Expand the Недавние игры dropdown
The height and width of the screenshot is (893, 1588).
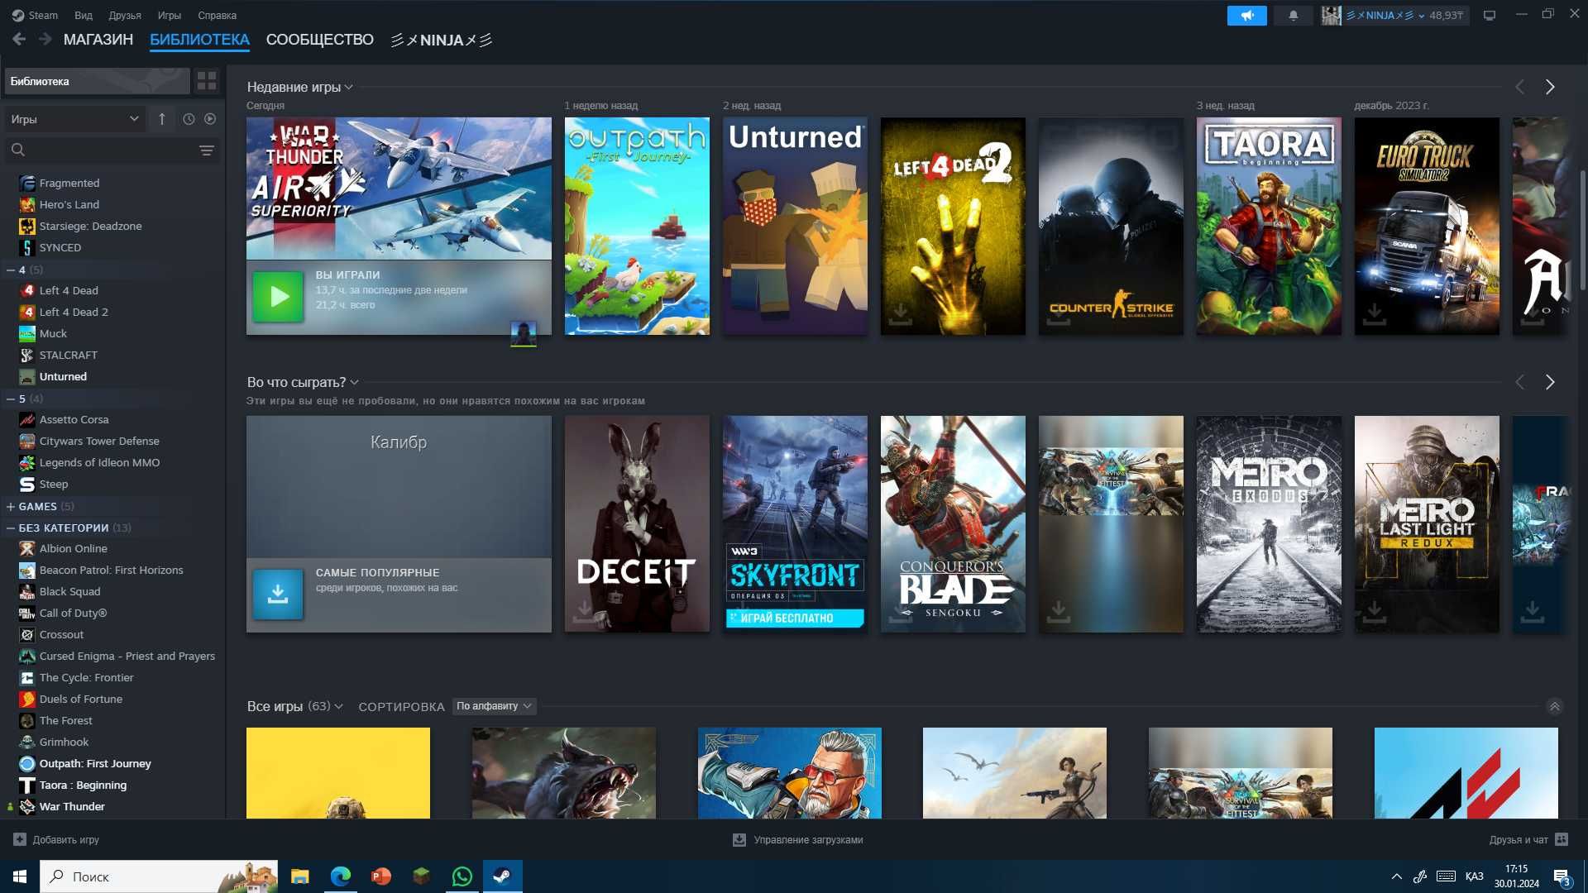click(x=300, y=87)
